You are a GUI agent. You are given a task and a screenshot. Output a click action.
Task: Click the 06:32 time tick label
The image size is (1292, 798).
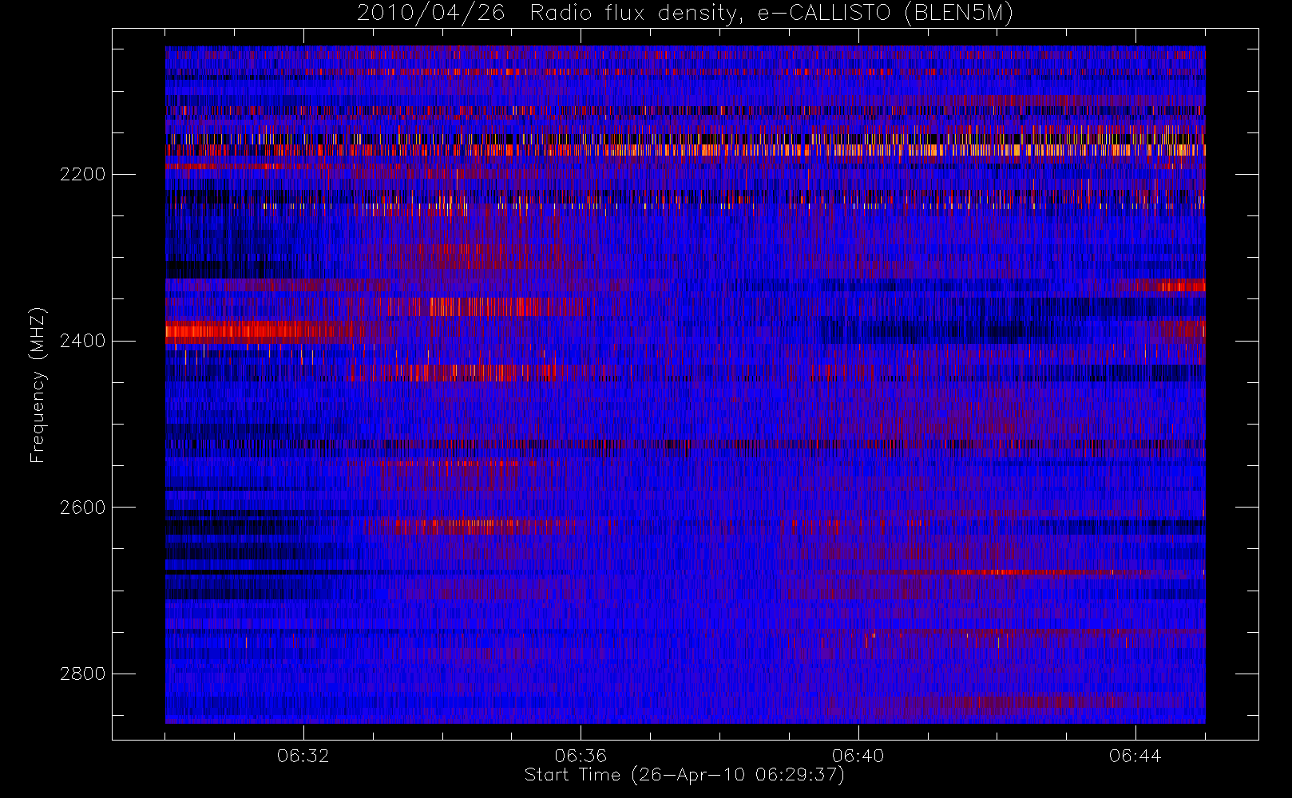[303, 756]
